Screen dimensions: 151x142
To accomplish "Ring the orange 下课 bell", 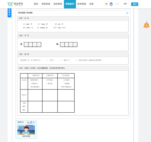I will pos(146,24).
